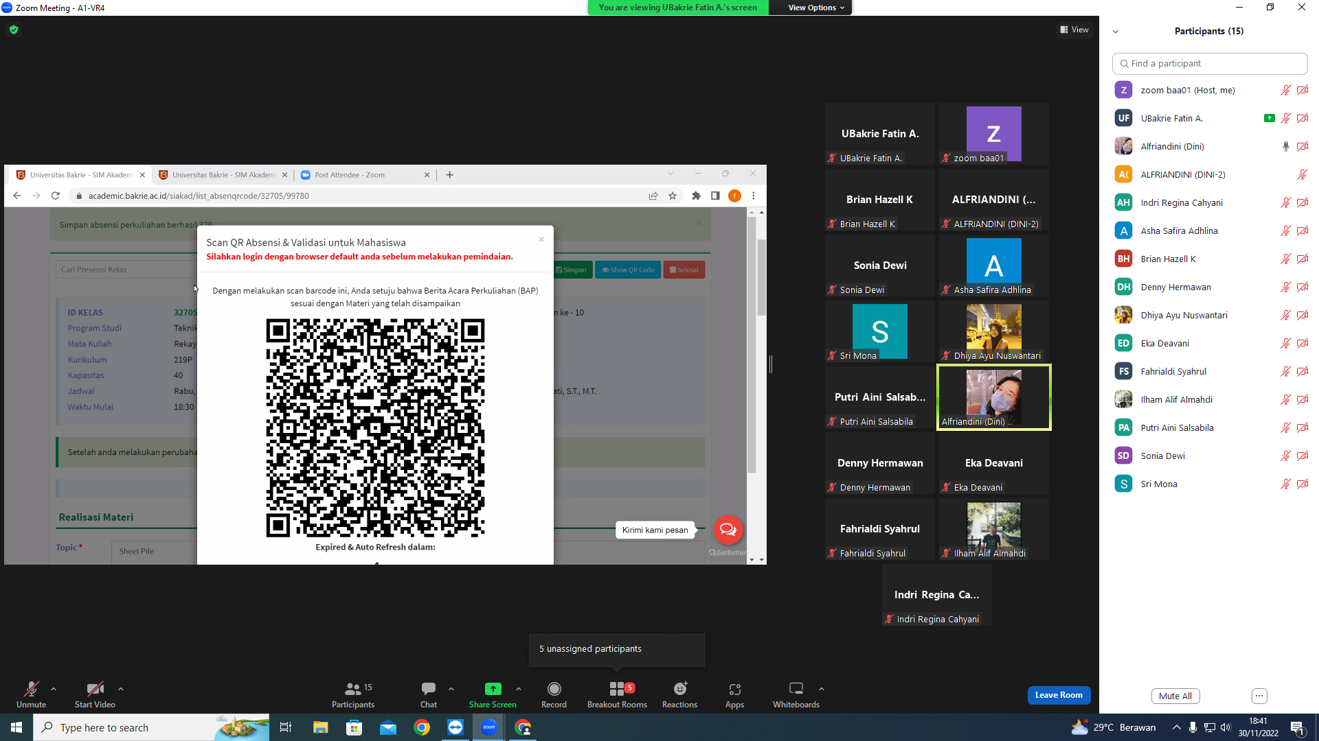
Task: Toggle mute for UBakrie Fatin A. in participants list
Action: click(1285, 118)
